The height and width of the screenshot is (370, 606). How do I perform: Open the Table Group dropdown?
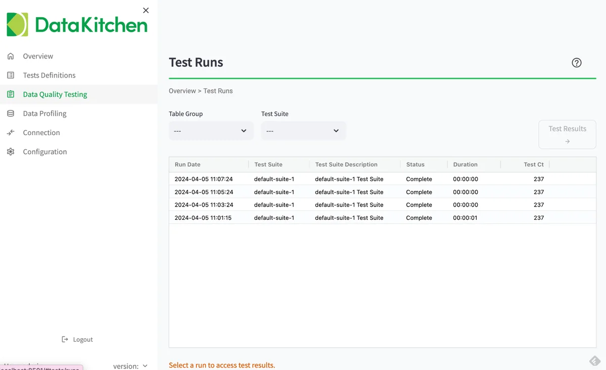[211, 130]
